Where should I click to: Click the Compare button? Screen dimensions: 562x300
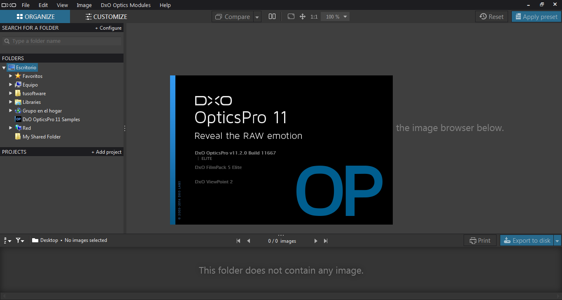233,16
